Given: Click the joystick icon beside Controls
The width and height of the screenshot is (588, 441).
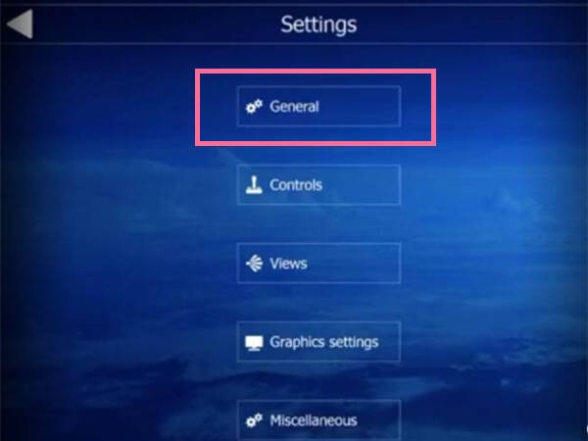Looking at the screenshot, I should point(254,184).
